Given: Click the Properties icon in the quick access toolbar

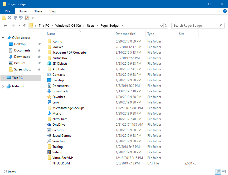Looking at the screenshot, I should [x=27, y=18].
